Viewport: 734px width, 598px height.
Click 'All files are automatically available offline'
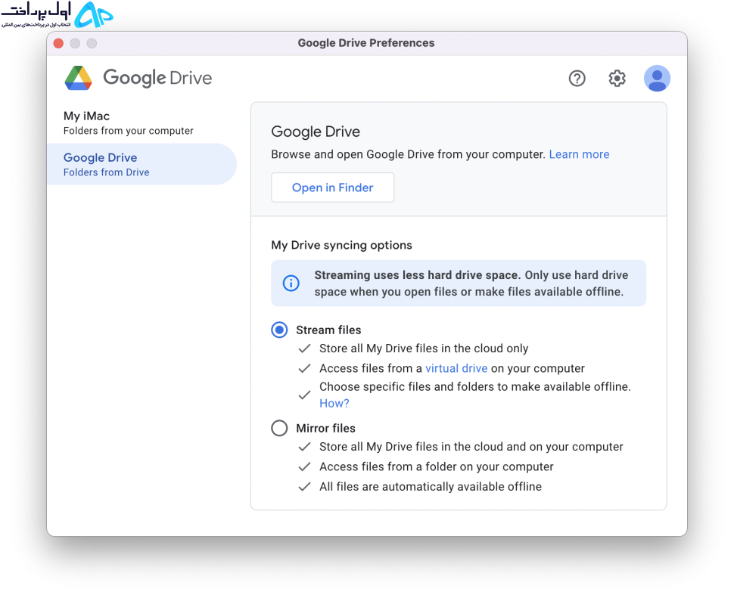pyautogui.click(x=431, y=487)
